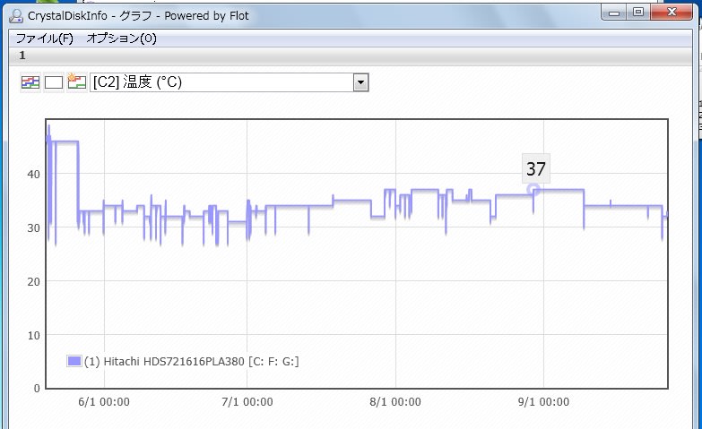The width and height of the screenshot is (702, 429).
Task: Click the select-all-disks colored grid icon
Action: pyautogui.click(x=30, y=82)
